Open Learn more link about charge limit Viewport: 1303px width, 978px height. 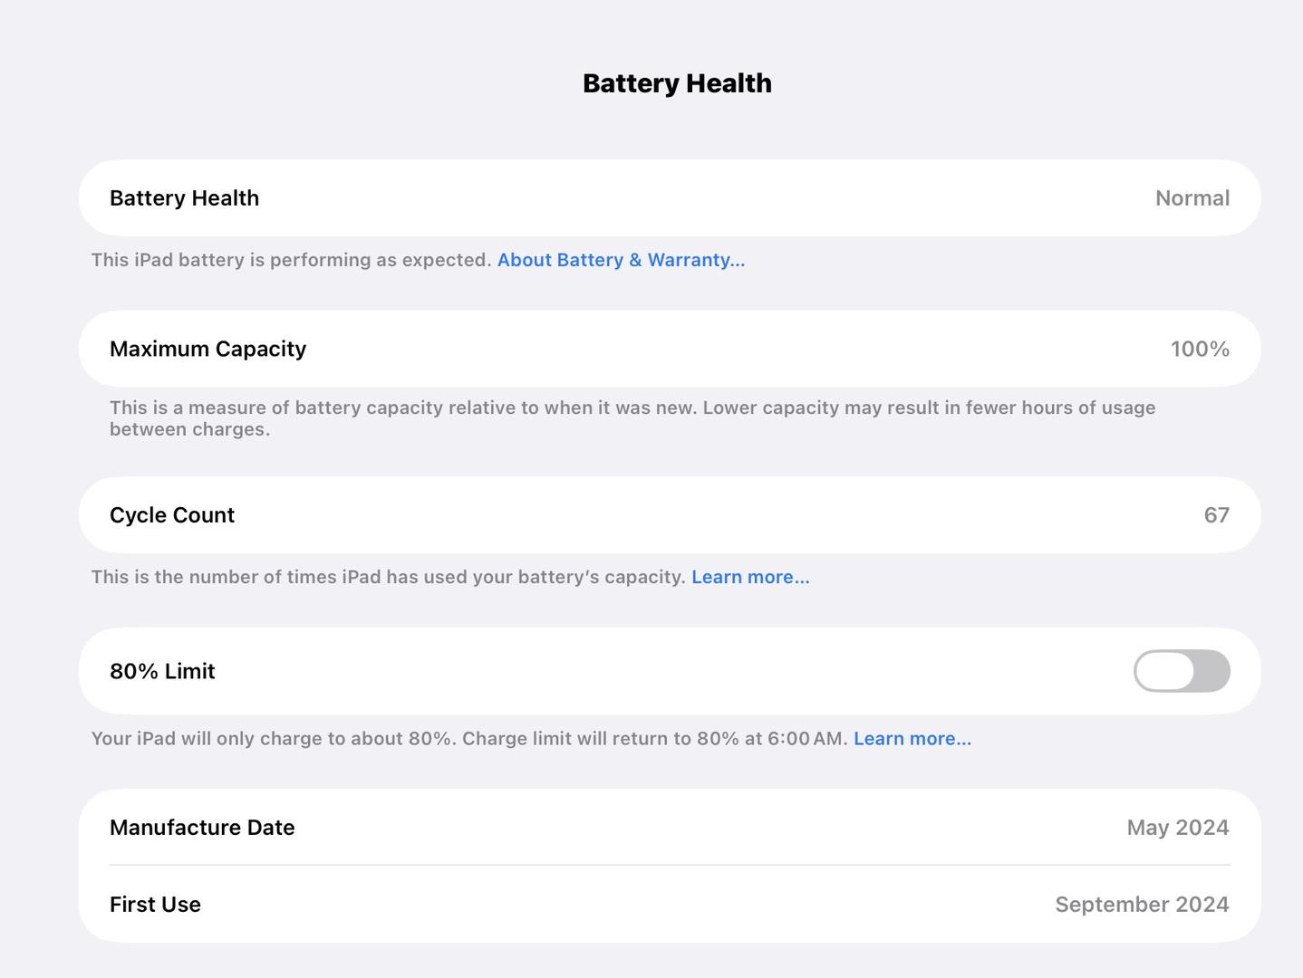tap(912, 738)
